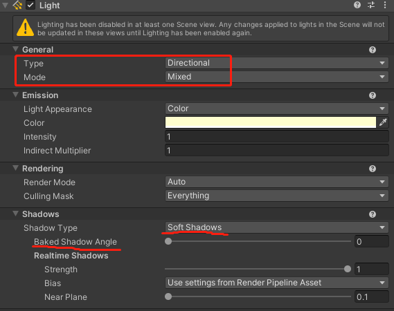Open the Culling Mask dropdown
Viewport: 394px width, 311px height.
click(277, 196)
